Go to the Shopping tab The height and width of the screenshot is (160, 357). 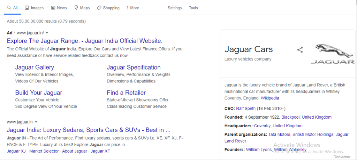click(x=108, y=8)
